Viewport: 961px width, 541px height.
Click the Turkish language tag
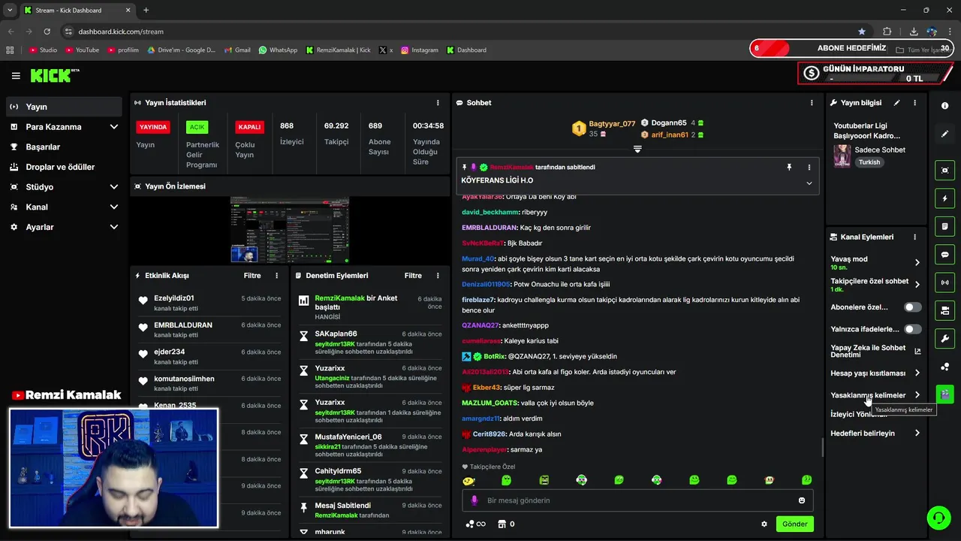click(x=869, y=162)
